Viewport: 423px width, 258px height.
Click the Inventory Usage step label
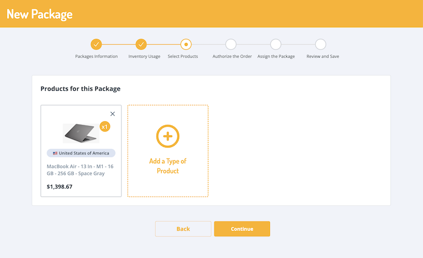pyautogui.click(x=144, y=56)
